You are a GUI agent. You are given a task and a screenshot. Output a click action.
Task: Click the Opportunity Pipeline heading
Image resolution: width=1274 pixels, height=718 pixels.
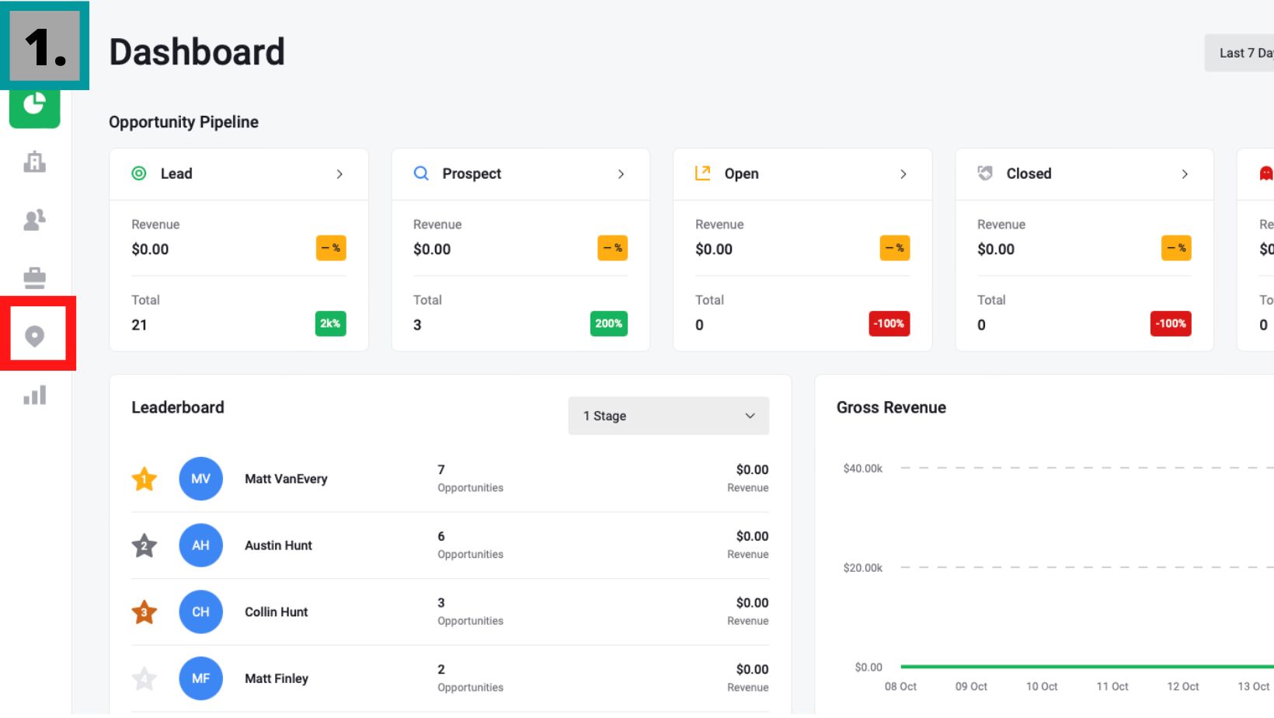coord(183,122)
